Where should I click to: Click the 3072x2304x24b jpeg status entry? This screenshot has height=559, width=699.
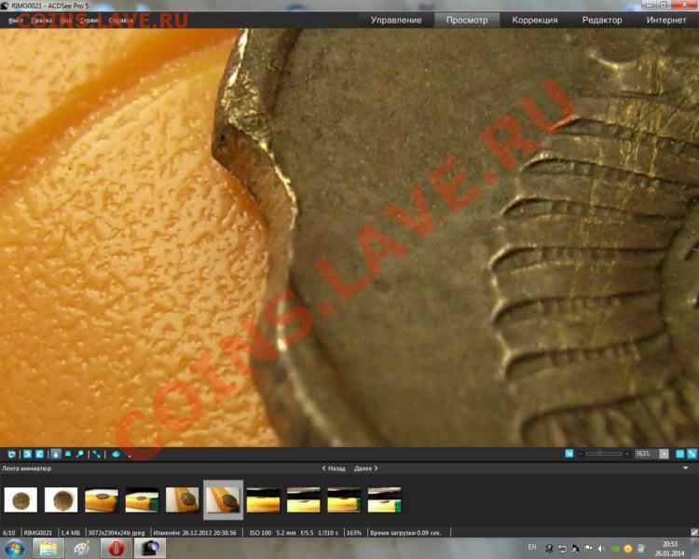pos(116,533)
